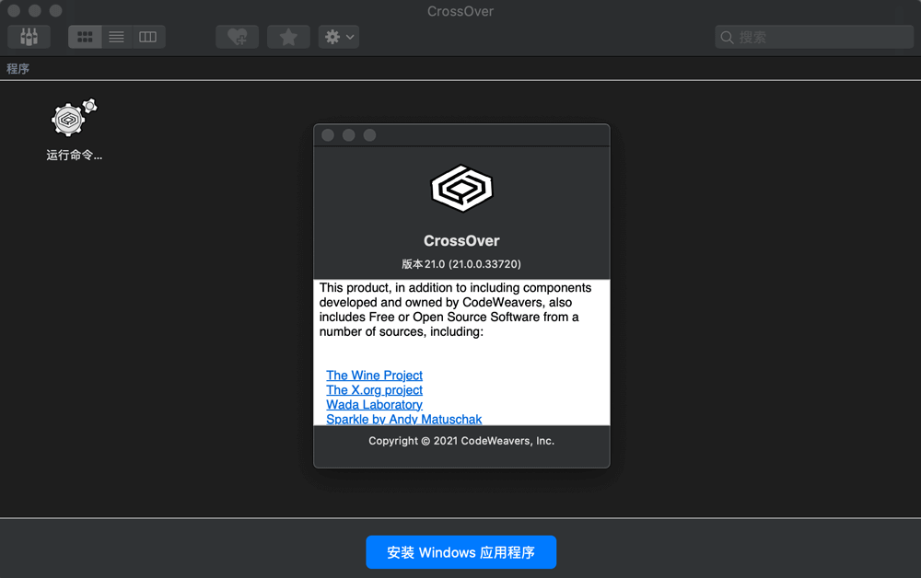Screen dimensions: 921x578
Task: Click the CrossOver logo in About dialog
Action: 461,189
